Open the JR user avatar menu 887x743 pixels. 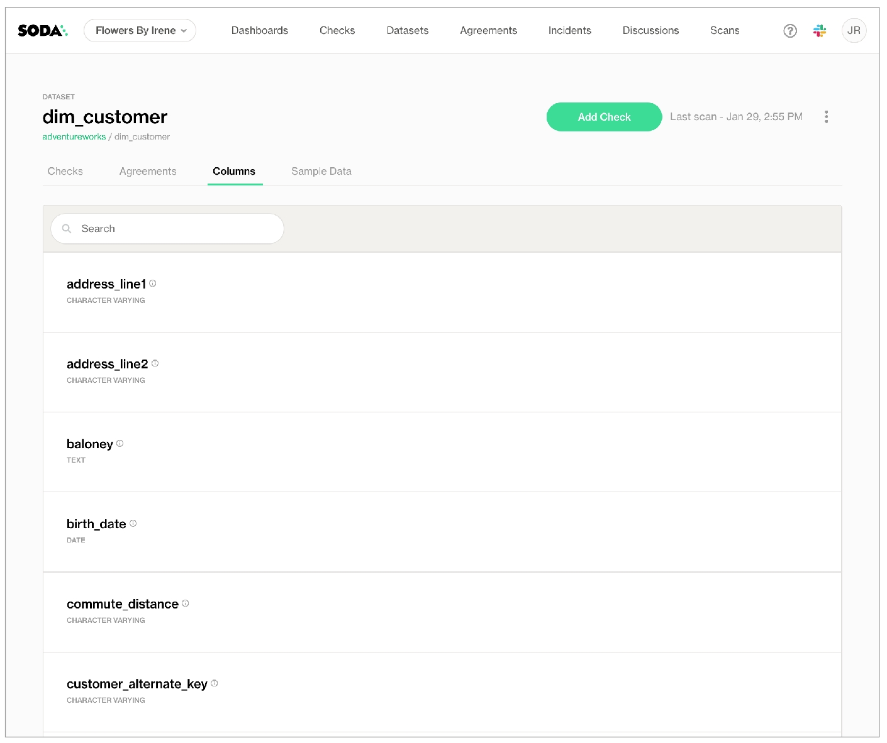tap(853, 31)
